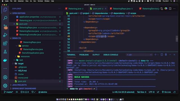Image resolution: width=180 pixels, height=101 pixels.
Task: Expand the resources folder
Action: (15, 56)
